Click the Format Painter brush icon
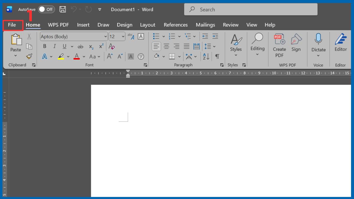354x199 pixels. 29,56
